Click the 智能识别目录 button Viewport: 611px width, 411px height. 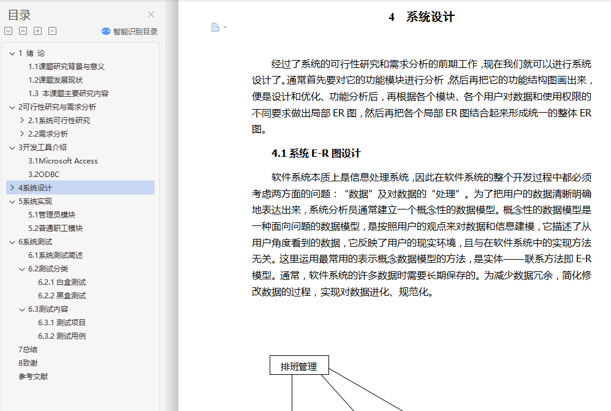point(129,32)
